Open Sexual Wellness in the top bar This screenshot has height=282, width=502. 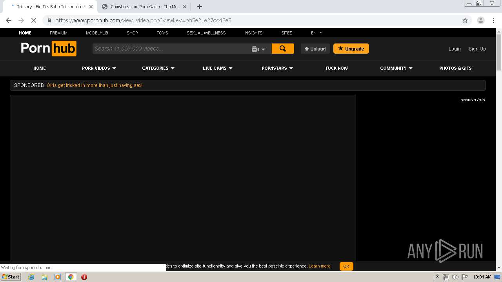206,33
